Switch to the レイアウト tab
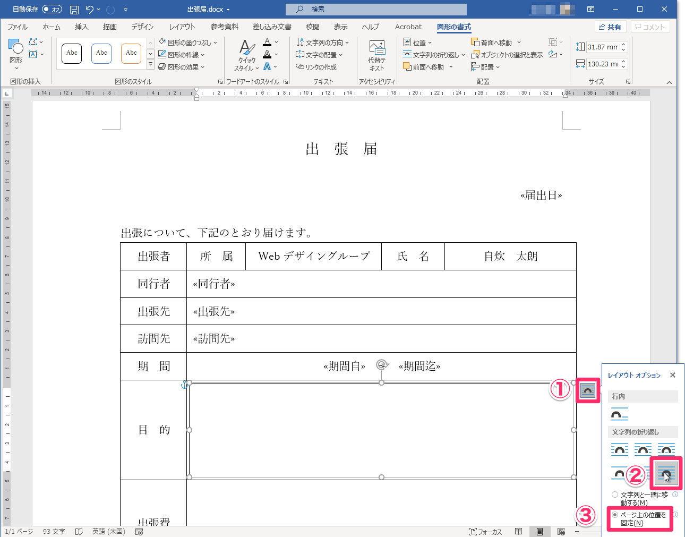The height and width of the screenshot is (537, 685). point(182,27)
